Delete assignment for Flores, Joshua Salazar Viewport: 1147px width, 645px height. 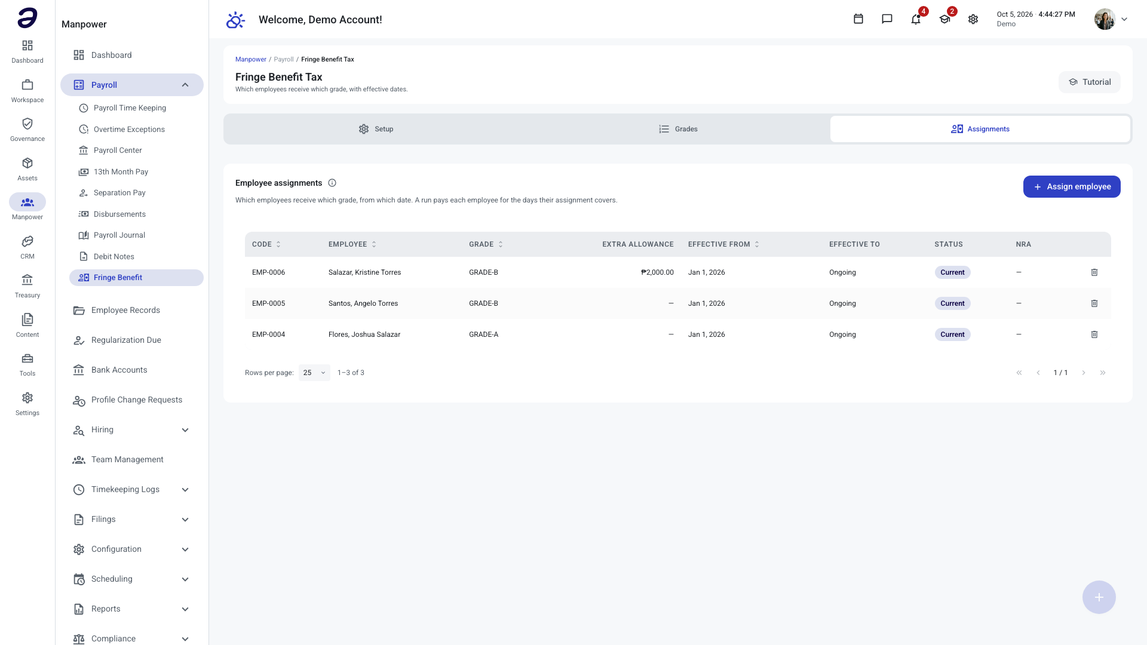(1094, 334)
